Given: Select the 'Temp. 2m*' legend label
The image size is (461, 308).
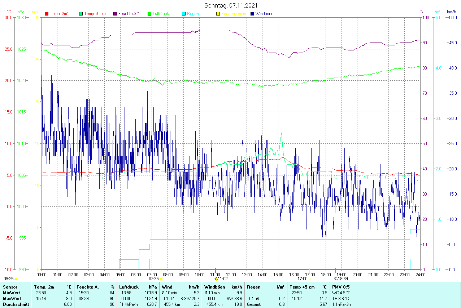Looking at the screenshot, I should pos(59,14).
